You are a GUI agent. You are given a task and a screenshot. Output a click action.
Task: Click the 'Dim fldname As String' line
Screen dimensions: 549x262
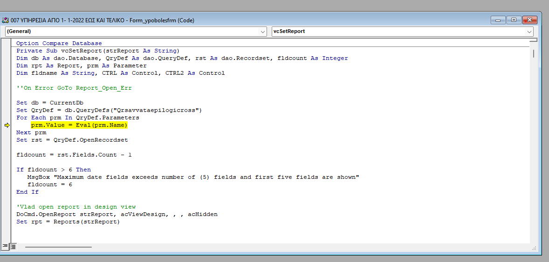coord(120,73)
